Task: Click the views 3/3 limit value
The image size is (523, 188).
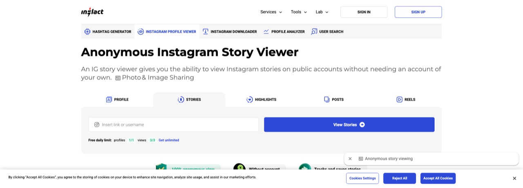Action: pyautogui.click(x=152, y=140)
